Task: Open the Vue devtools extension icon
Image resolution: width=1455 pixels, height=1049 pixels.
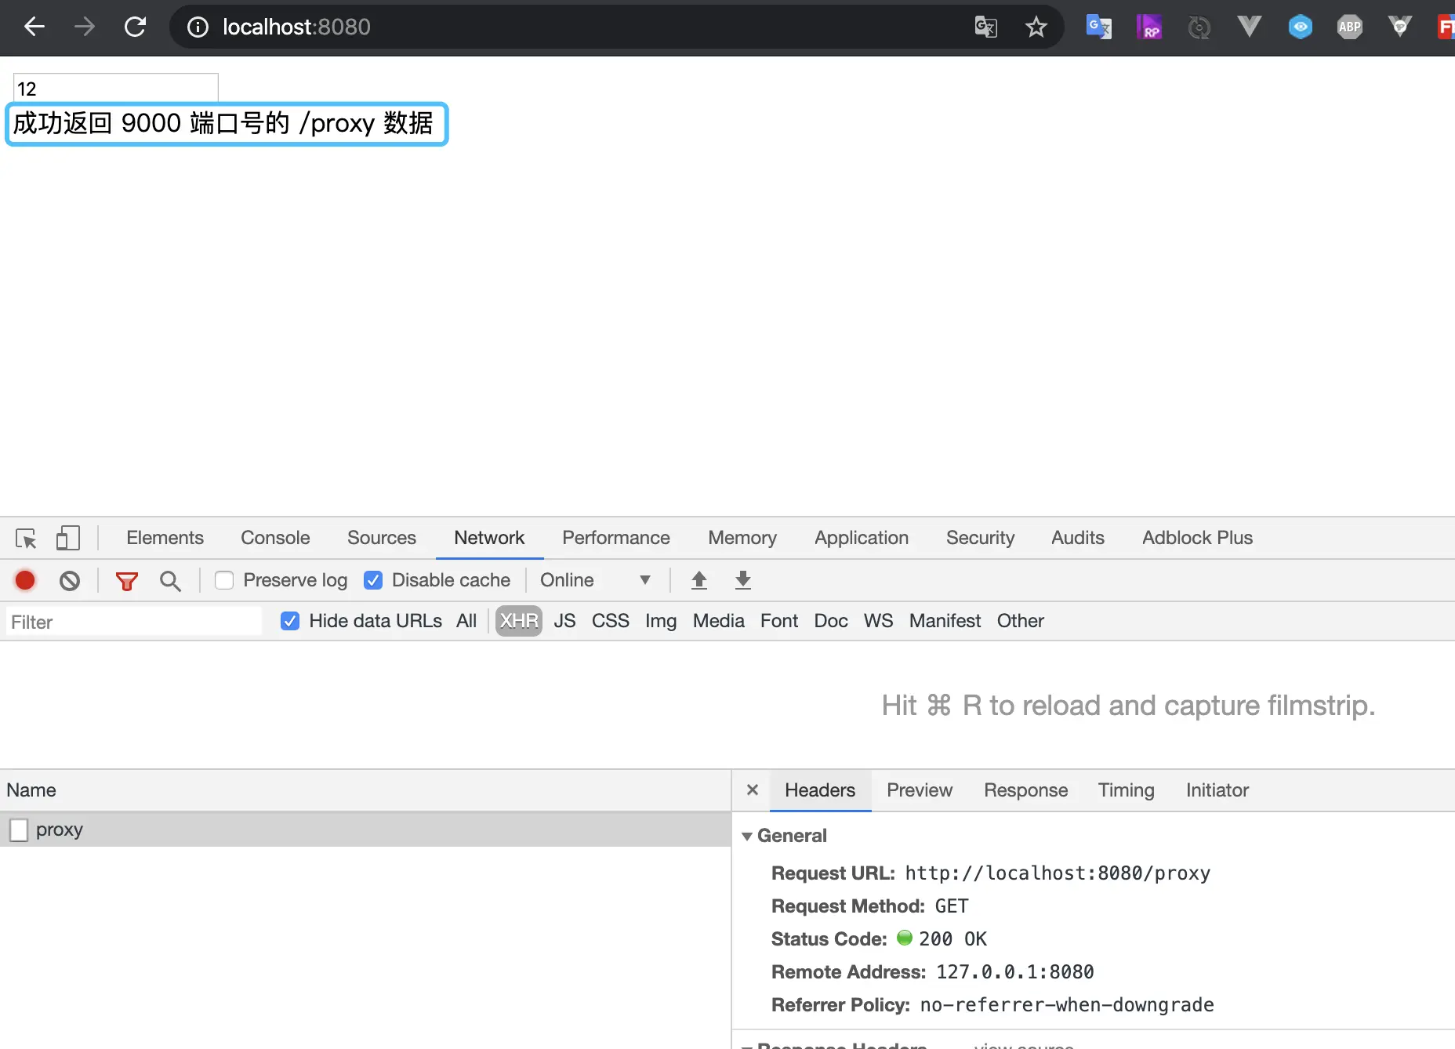Action: pyautogui.click(x=1250, y=27)
